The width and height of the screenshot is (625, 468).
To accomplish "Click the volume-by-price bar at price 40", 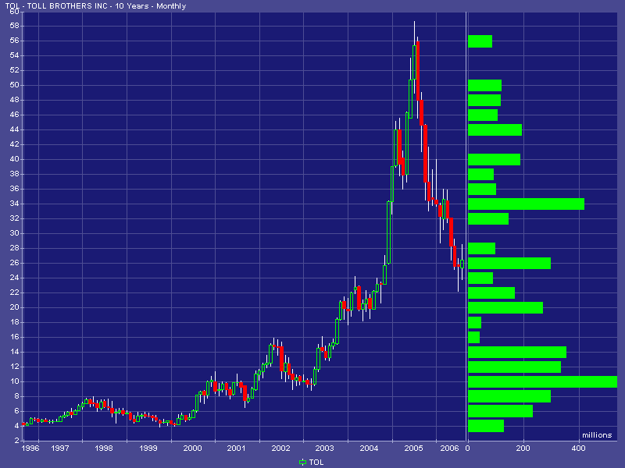I will [x=494, y=160].
